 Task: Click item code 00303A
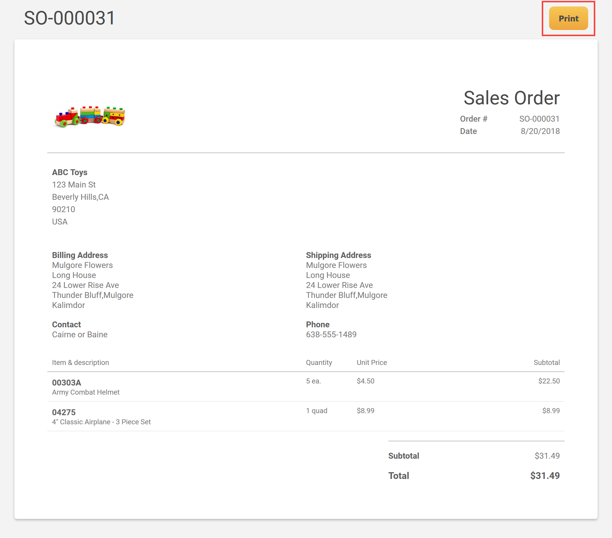pyautogui.click(x=66, y=383)
